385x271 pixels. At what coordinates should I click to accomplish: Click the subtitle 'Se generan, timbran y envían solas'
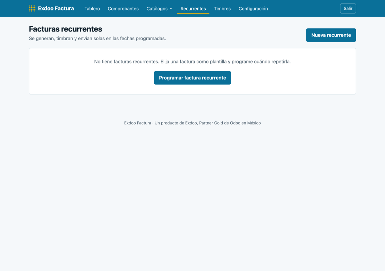(97, 39)
